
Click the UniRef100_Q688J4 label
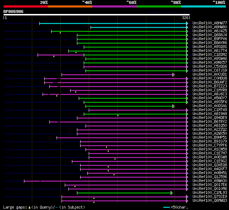click(x=210, y=35)
